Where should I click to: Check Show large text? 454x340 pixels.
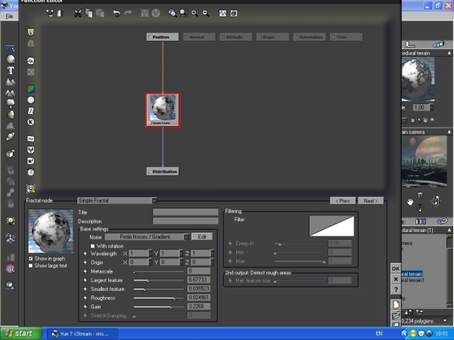pos(30,265)
